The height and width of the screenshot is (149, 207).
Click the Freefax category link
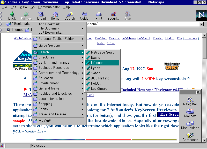158,38
